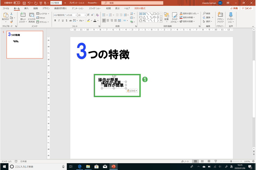Click the デザインアイデア design ideas icon
The image size is (256, 170).
click(220, 15)
